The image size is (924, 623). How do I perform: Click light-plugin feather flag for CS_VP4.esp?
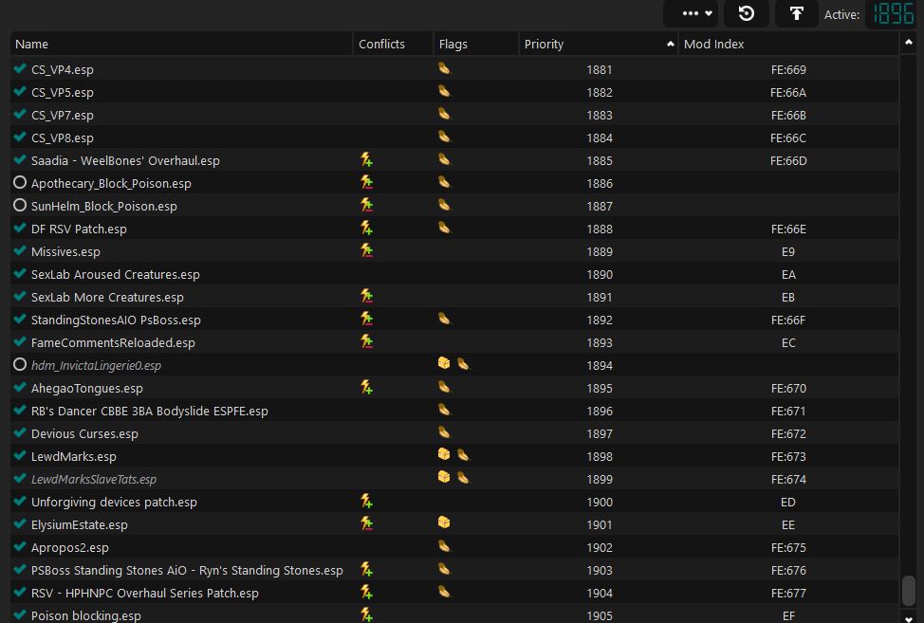point(444,69)
